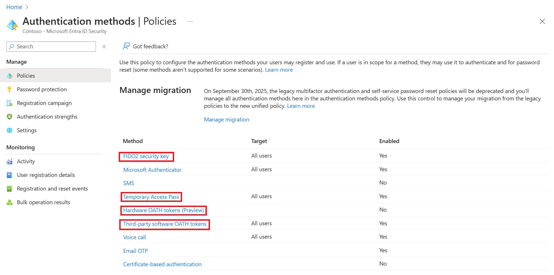Click the Activity chart icon
Viewport: 554px width, 275px height.
point(9,161)
